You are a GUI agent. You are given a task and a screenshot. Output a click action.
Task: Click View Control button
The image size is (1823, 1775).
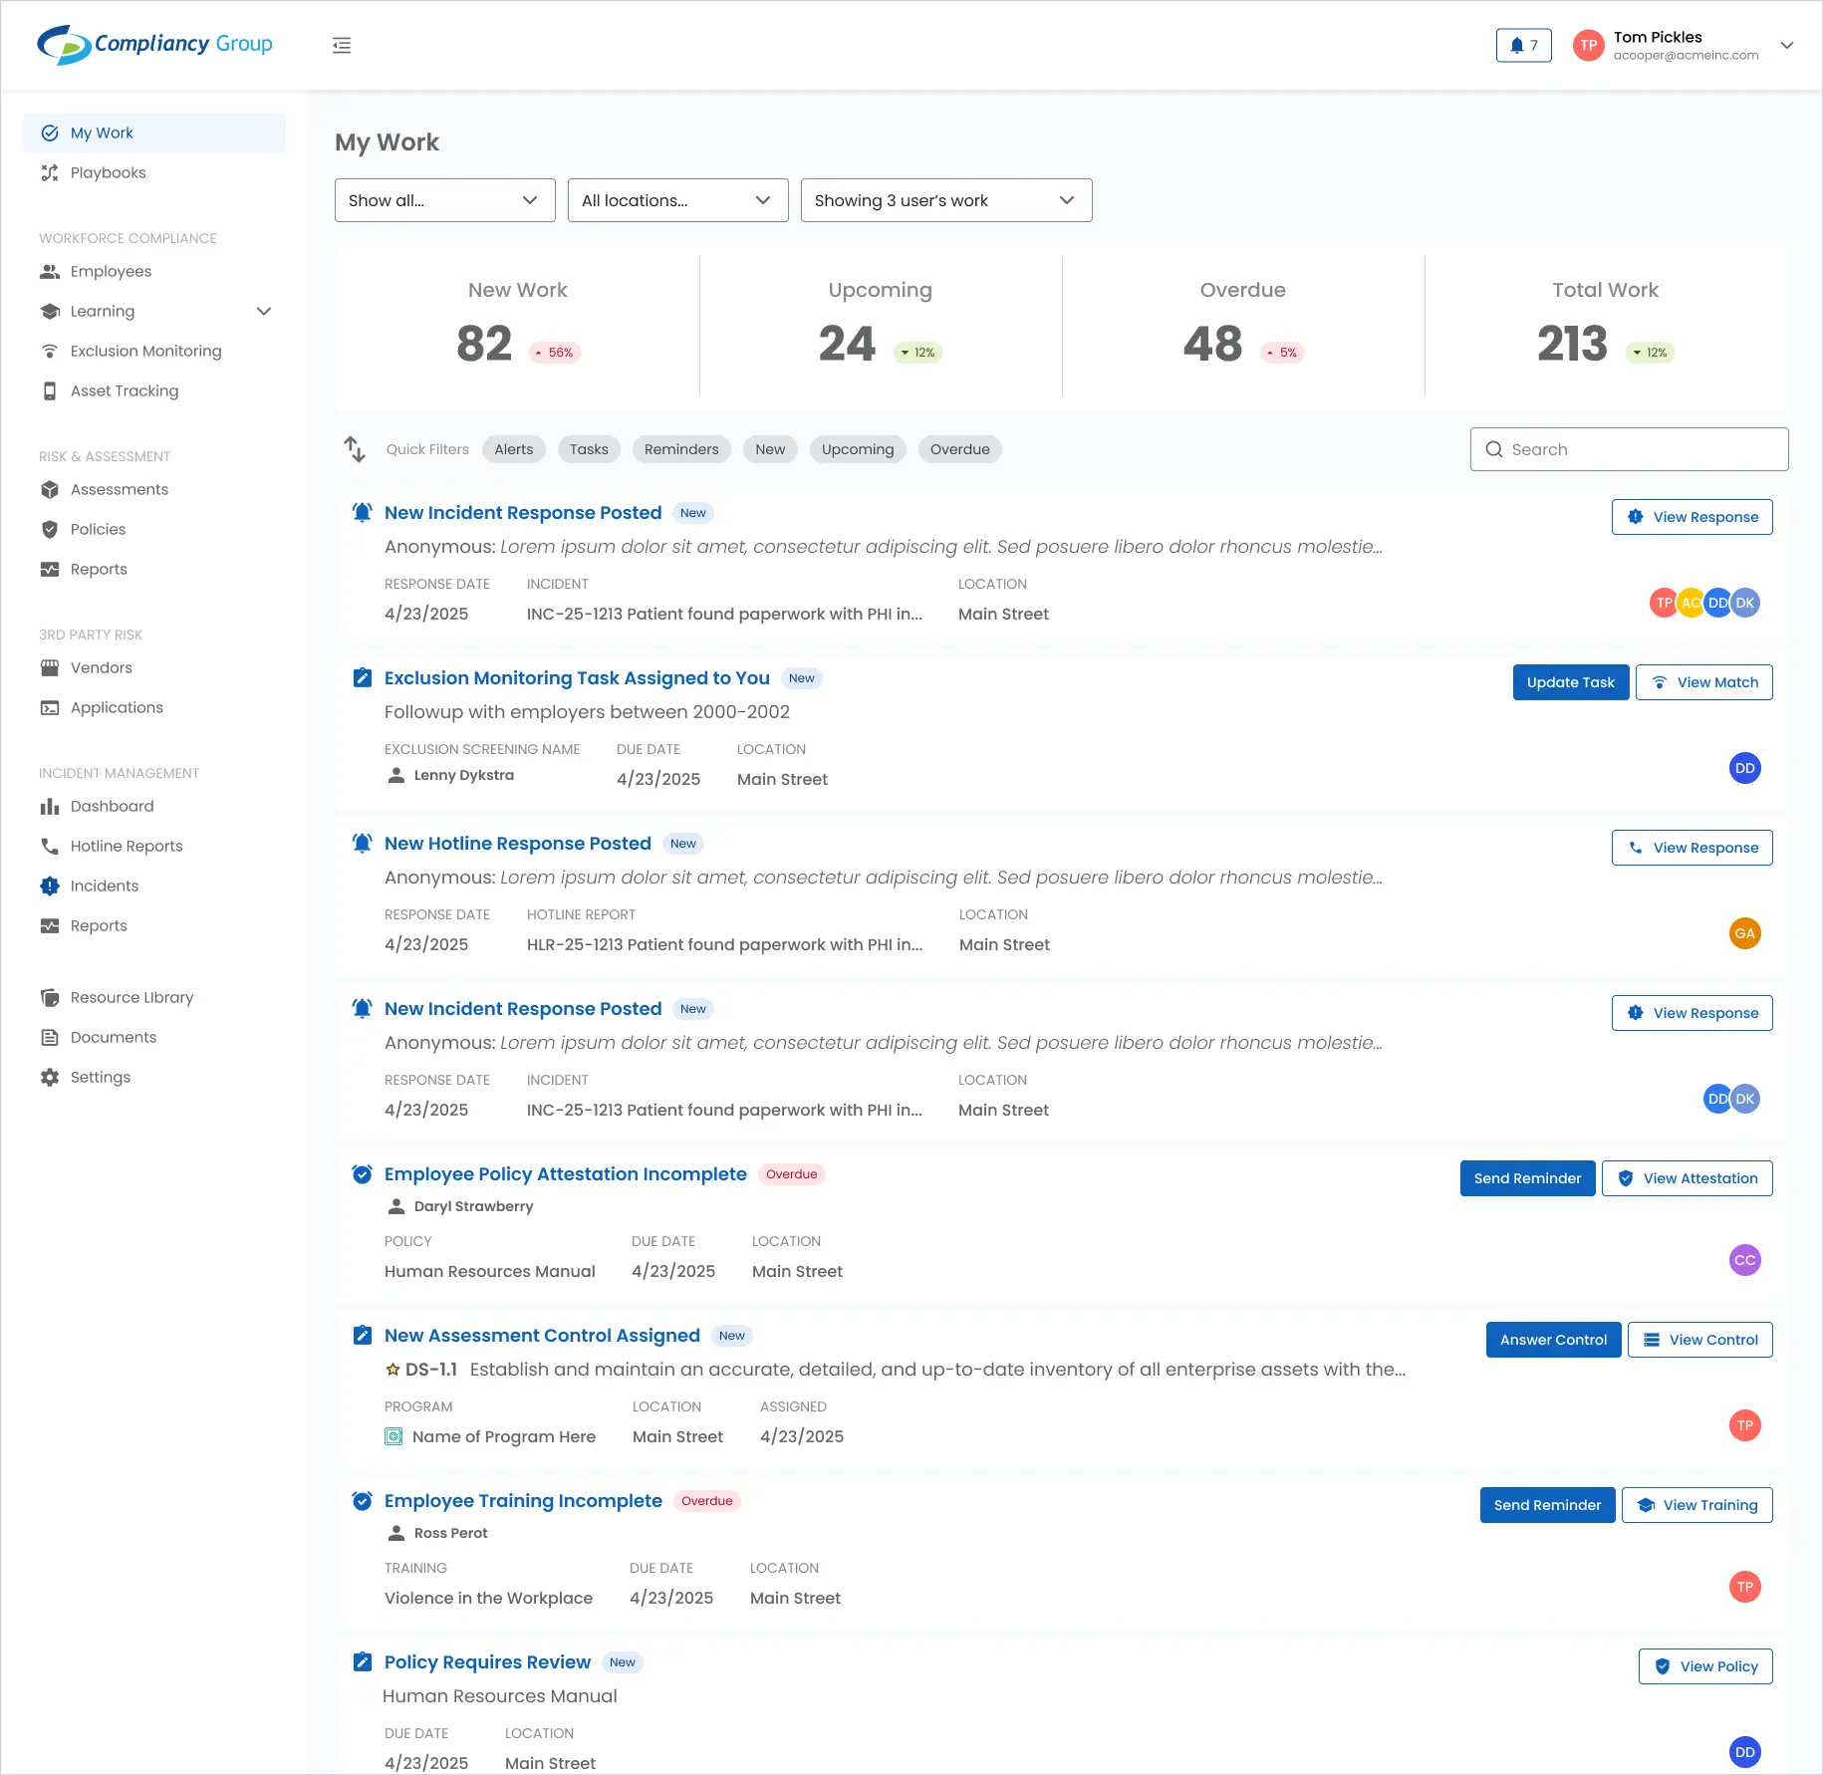[1699, 1340]
